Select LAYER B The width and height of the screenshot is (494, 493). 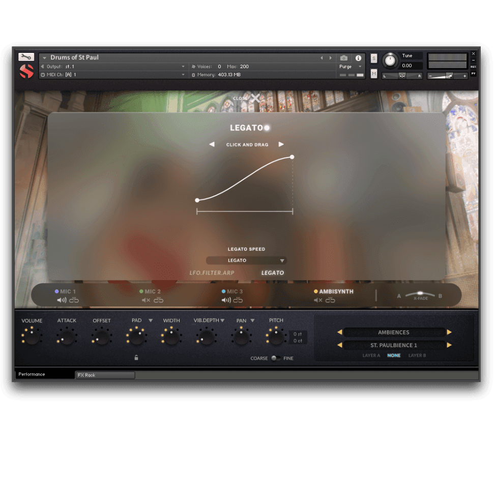coord(417,355)
